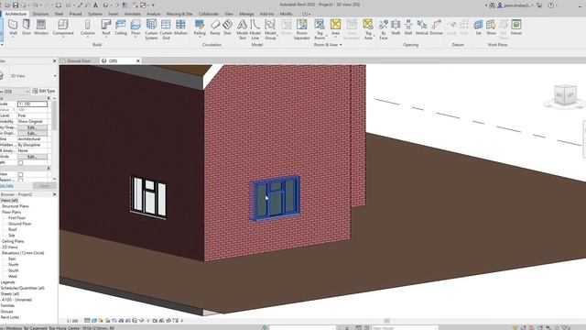
Task: Select the Curtain System tool
Action: pyautogui.click(x=151, y=29)
